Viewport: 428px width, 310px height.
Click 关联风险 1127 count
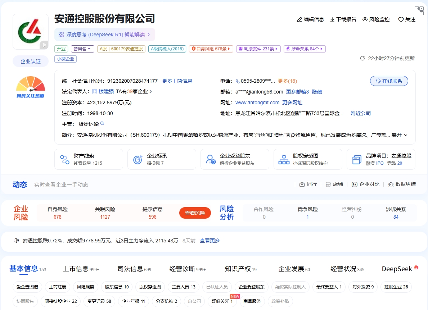[105, 217]
